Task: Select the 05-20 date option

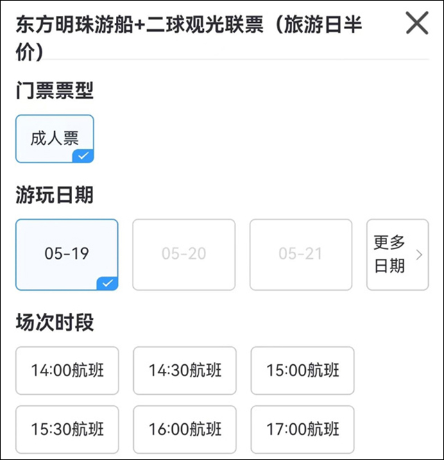Action: (x=184, y=254)
